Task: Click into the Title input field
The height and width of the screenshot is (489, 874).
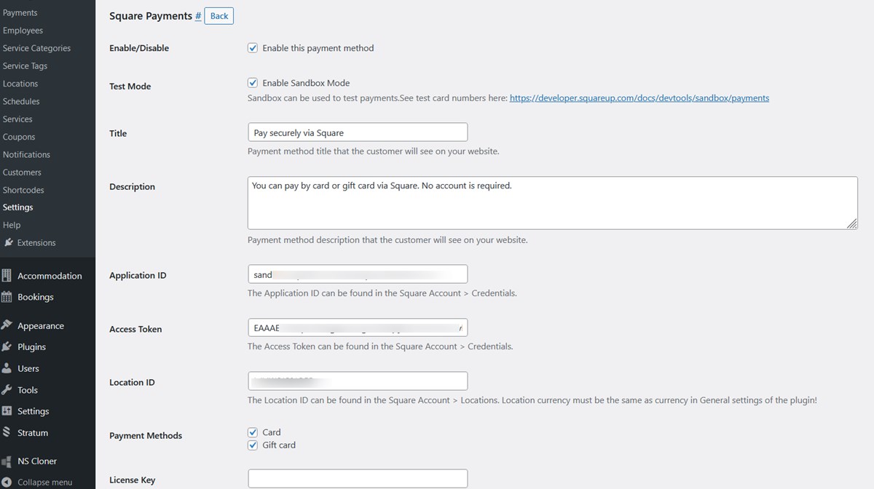Action: [358, 132]
